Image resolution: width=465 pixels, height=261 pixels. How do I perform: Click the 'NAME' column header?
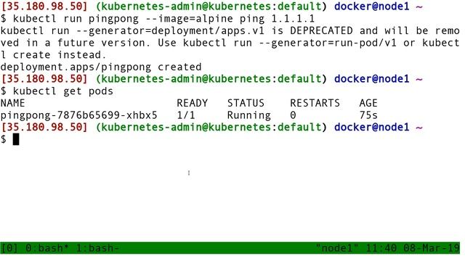click(x=13, y=103)
